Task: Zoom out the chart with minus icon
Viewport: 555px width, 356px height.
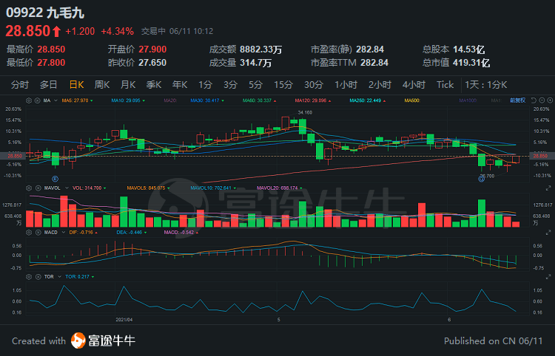Action: [x=542, y=100]
